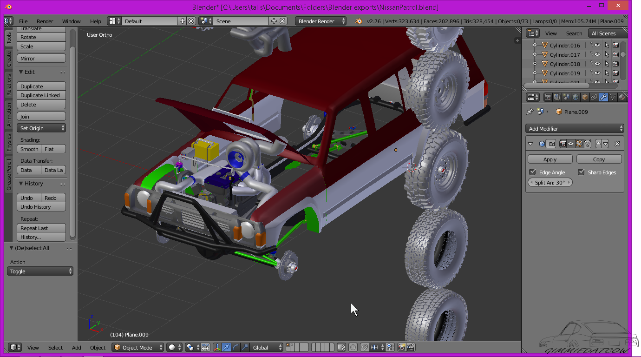This screenshot has width=641, height=357.
Task: Open the Render menu in the top bar
Action: tap(45, 21)
